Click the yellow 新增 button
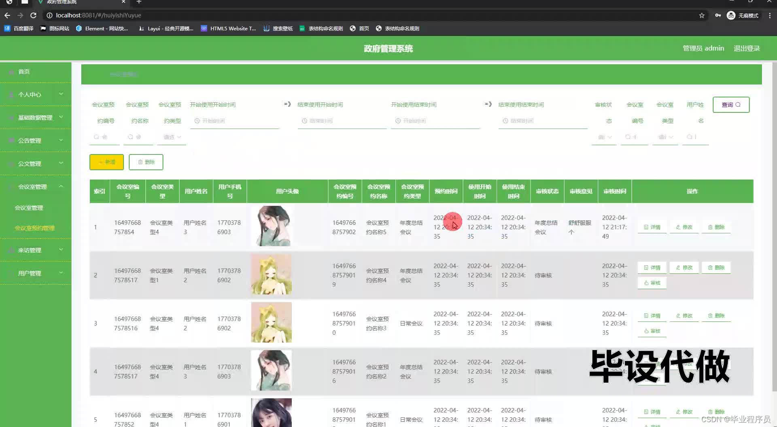This screenshot has width=777, height=427. [106, 162]
